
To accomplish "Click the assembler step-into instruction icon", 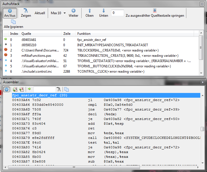I will 22,89.
